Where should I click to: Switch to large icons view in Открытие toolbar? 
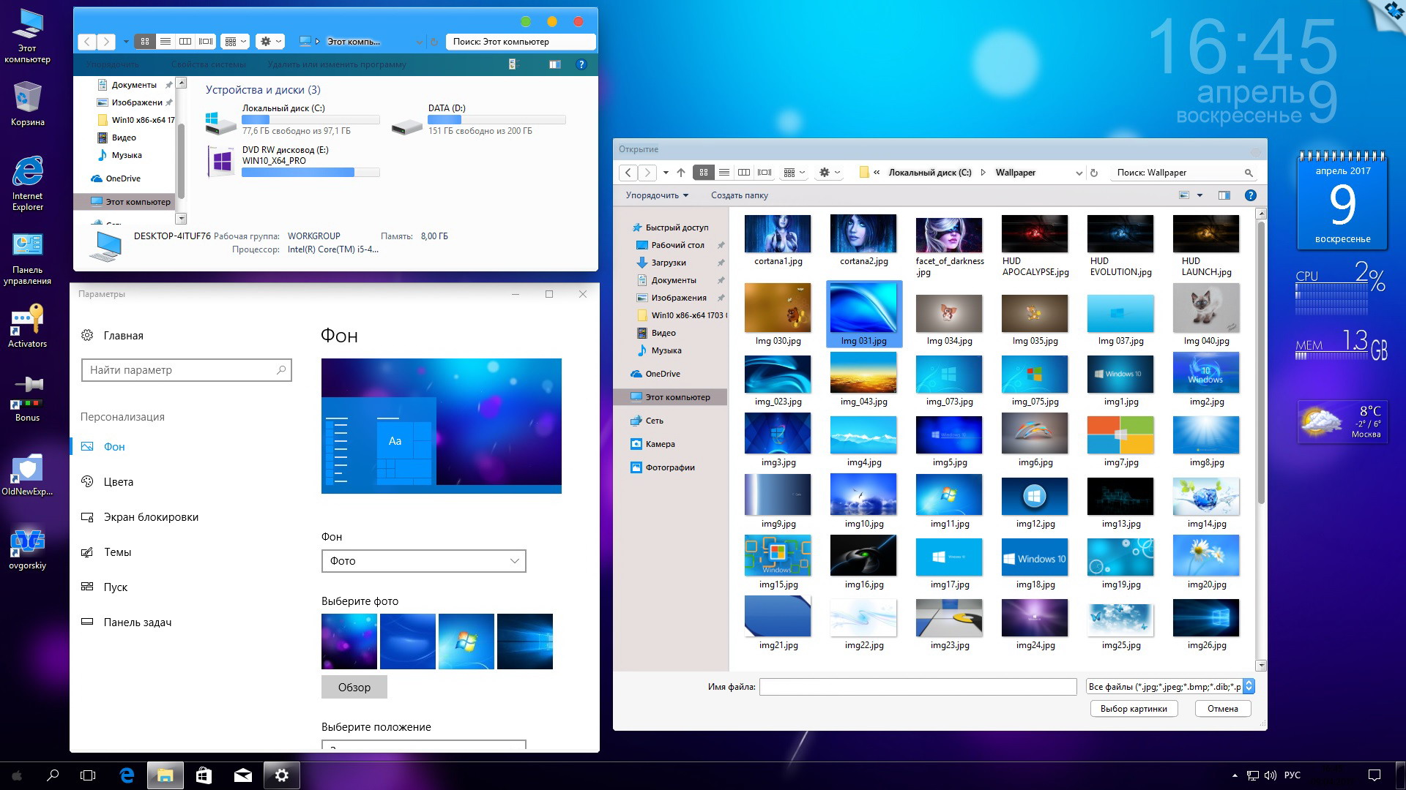tap(704, 173)
